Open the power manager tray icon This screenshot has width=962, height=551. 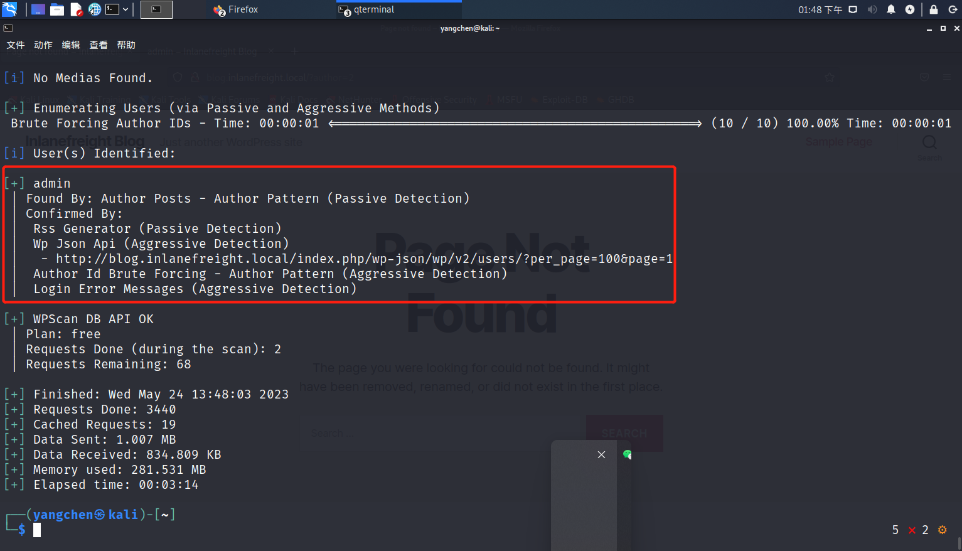coord(911,9)
